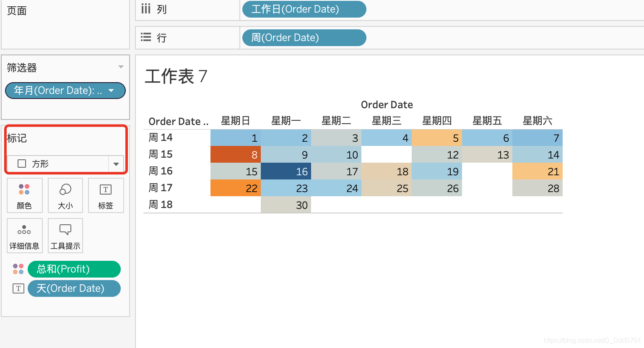Open the 详细信息 detail marks card
This screenshot has width=644, height=348.
24,236
